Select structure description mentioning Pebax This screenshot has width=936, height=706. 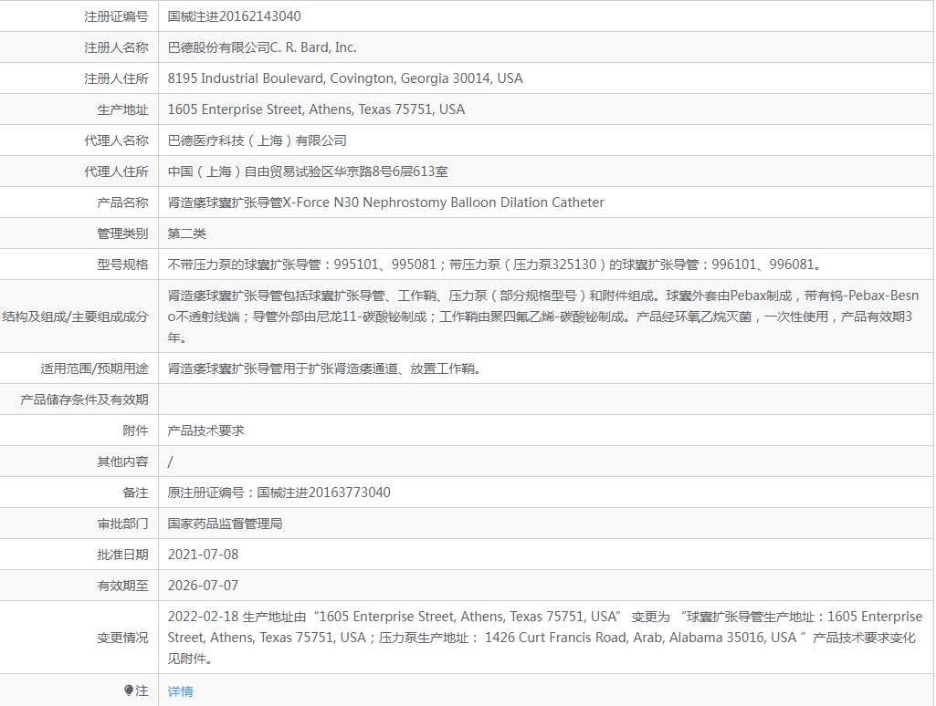coord(543,316)
